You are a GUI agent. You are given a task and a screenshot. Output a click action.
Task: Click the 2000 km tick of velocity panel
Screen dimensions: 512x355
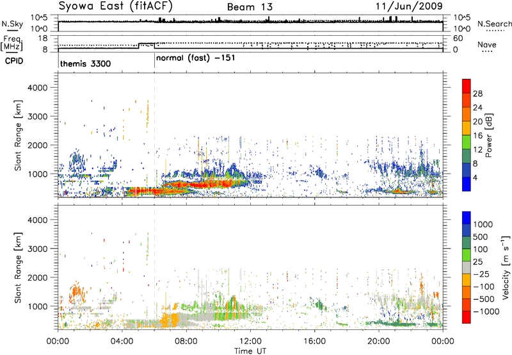(37, 277)
